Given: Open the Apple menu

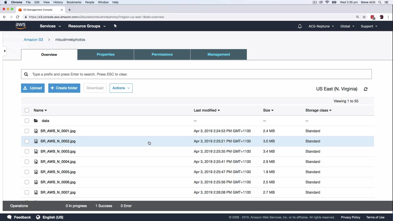Looking at the screenshot, I should pyautogui.click(x=6, y=2).
